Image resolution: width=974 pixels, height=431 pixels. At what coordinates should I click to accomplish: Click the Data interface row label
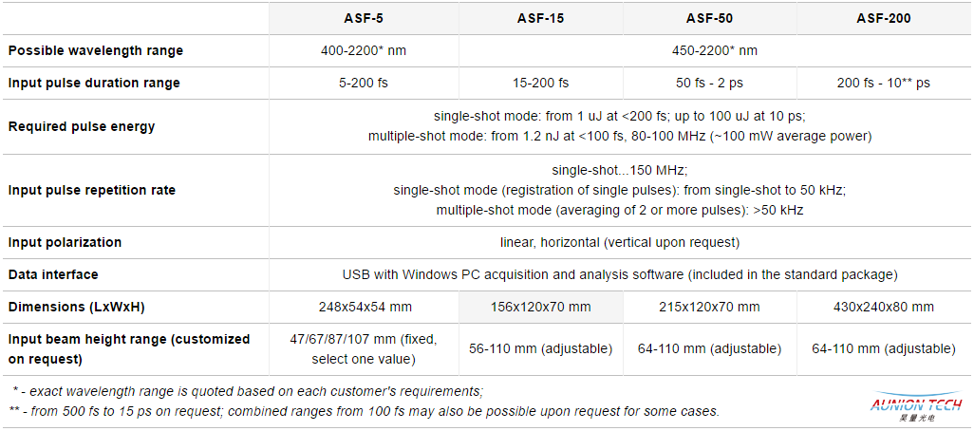coord(53,274)
